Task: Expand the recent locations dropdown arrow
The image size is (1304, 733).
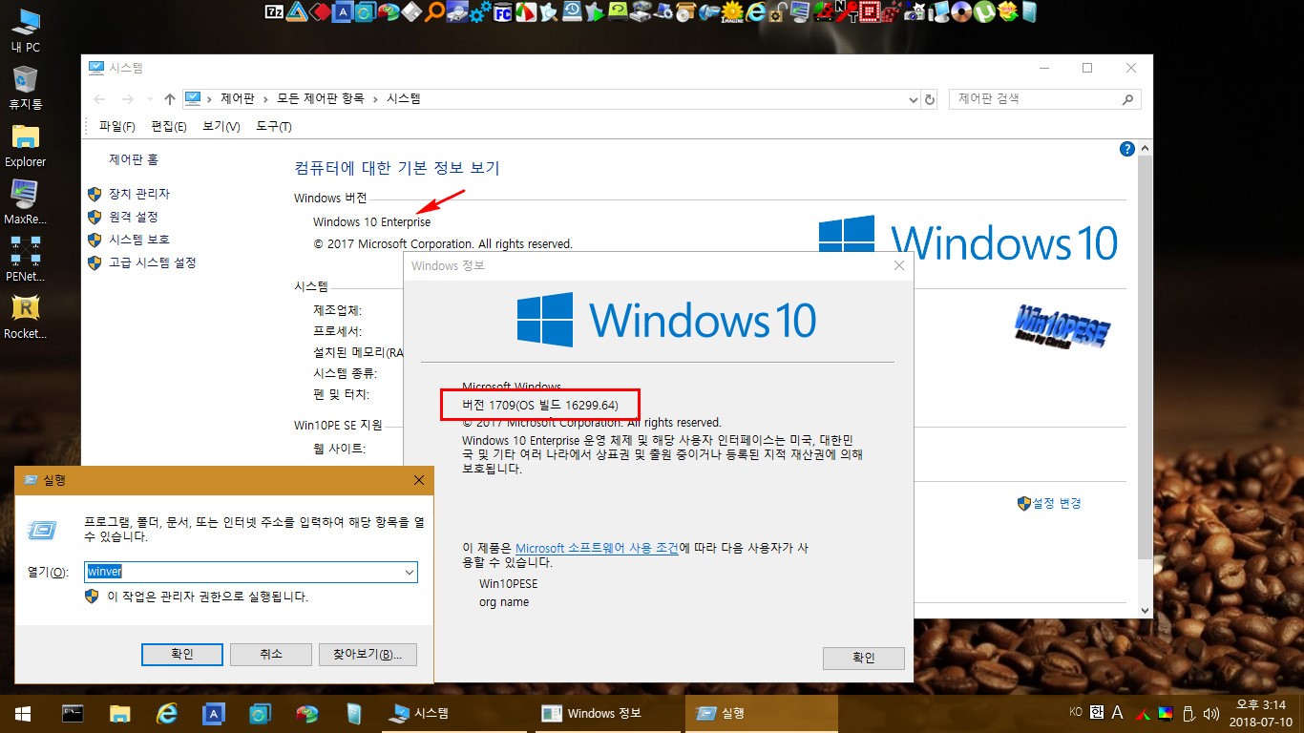Action: (x=149, y=99)
